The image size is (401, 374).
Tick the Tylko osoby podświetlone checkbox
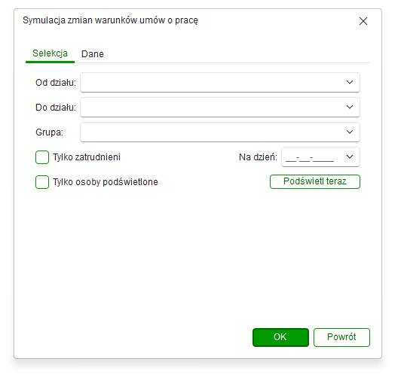tap(42, 182)
